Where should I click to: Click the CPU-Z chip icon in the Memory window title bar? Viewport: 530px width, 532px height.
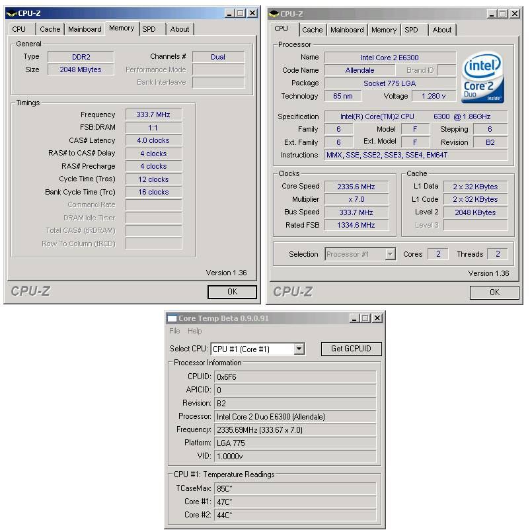click(x=11, y=14)
